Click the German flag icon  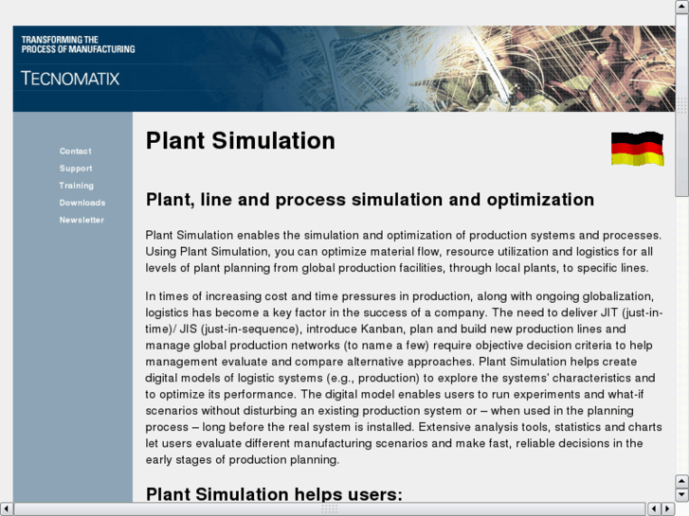pos(637,149)
